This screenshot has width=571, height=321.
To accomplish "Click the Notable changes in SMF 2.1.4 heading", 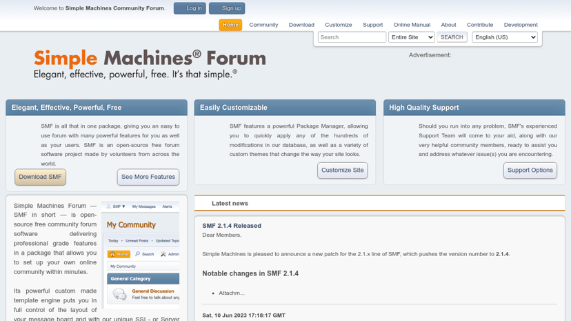I will 250,273.
